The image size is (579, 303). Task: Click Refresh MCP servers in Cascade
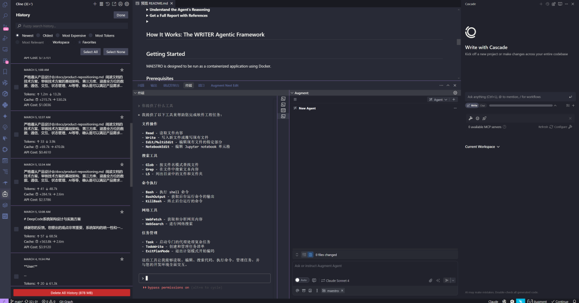coord(545,127)
